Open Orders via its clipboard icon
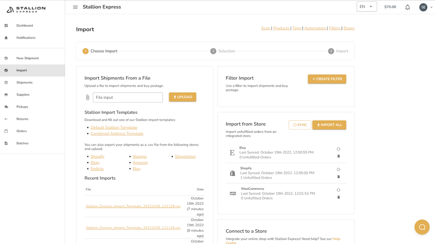Viewport: 435px width, 244px height. tap(6, 131)
